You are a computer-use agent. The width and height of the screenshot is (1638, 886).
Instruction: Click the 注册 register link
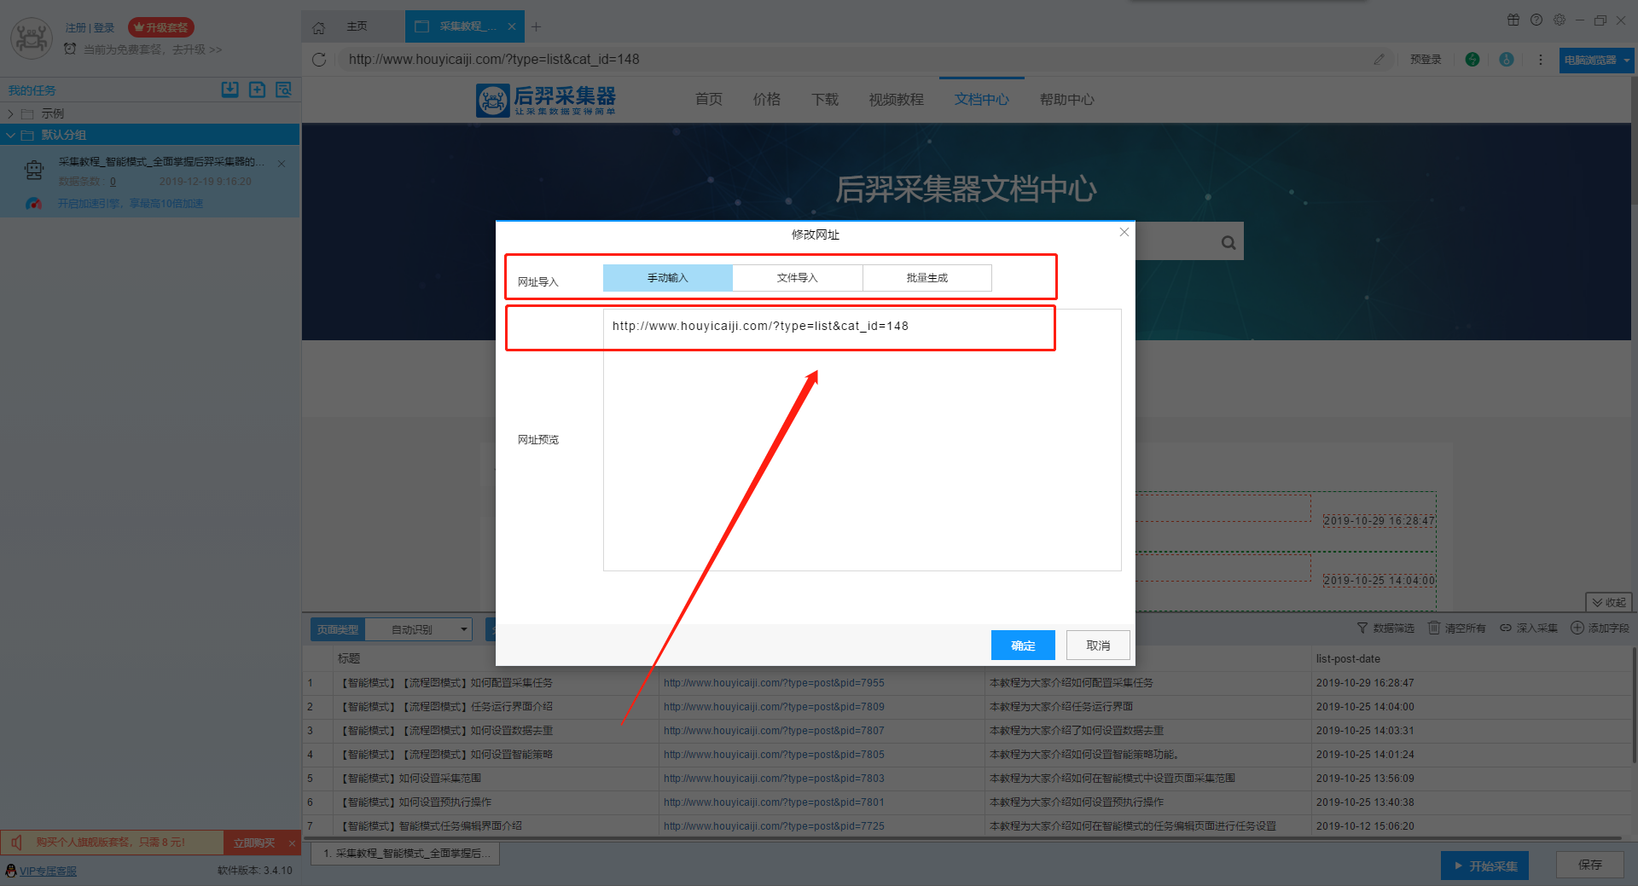(75, 28)
